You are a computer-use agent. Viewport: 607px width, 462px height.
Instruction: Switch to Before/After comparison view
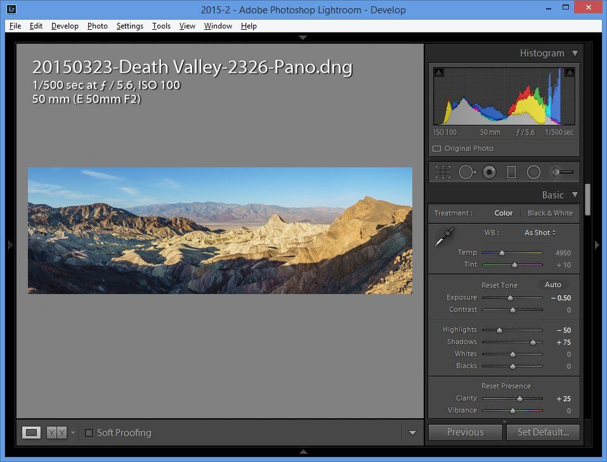[56, 433]
